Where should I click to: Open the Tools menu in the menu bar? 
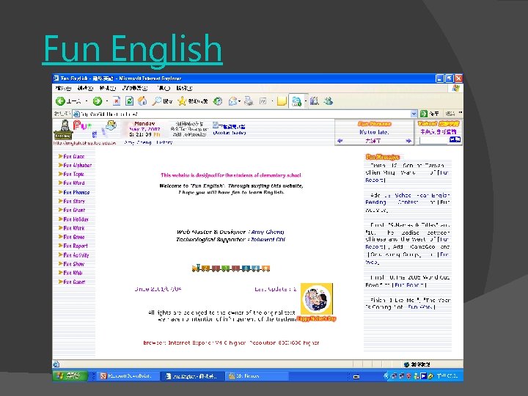(164, 88)
